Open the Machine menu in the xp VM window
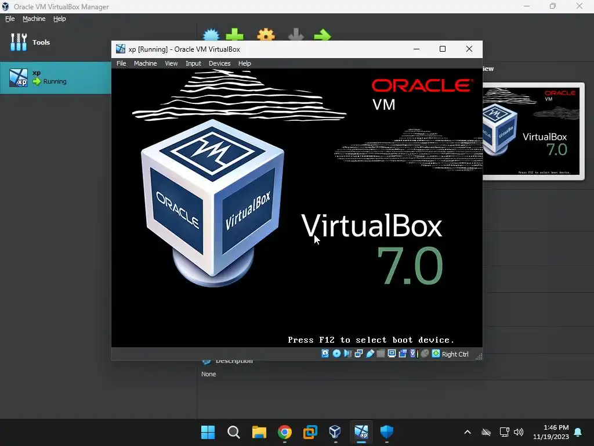 tap(146, 63)
